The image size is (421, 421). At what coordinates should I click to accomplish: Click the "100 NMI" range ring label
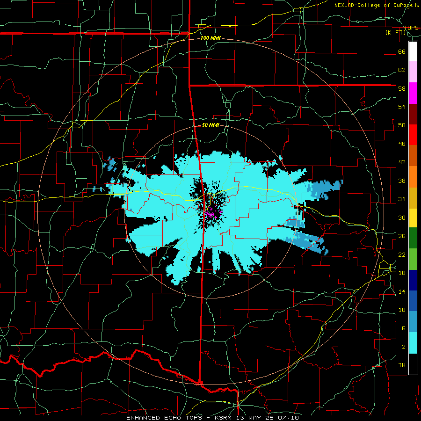coord(210,38)
